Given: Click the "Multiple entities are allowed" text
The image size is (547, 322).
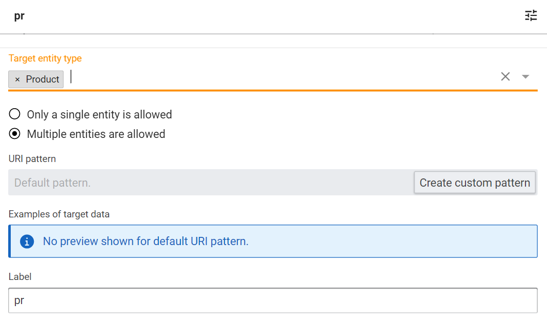Looking at the screenshot, I should click(96, 134).
